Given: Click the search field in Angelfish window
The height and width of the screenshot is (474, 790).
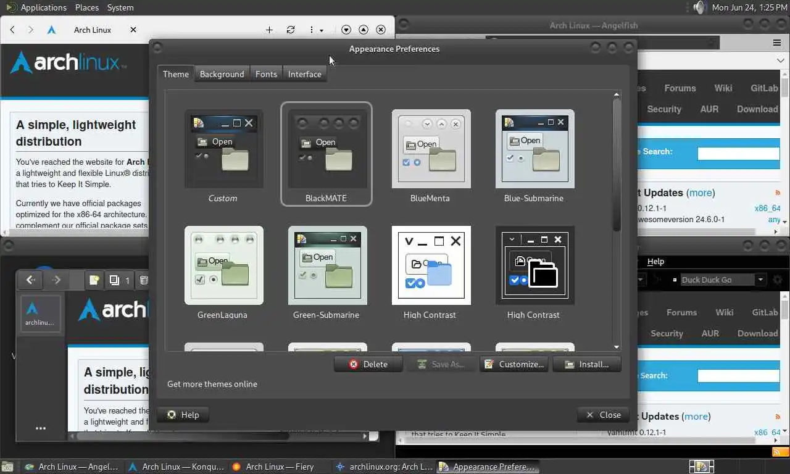Looking at the screenshot, I should [x=738, y=154].
